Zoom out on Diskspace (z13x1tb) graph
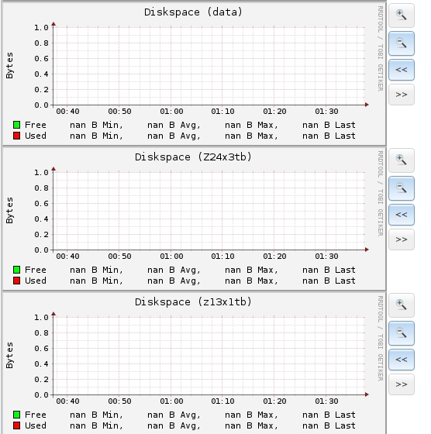This screenshot has width=431, height=434. [402, 333]
